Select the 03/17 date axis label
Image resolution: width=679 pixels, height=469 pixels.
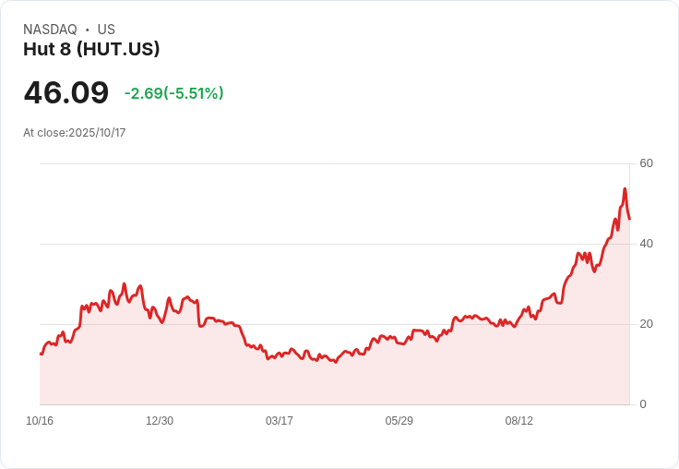coord(280,421)
